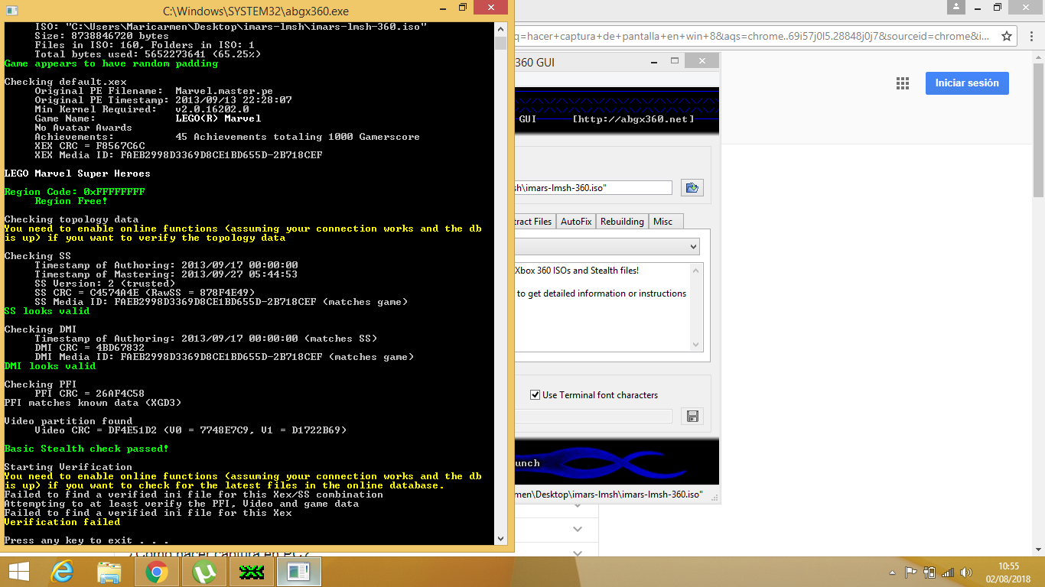Click the abgx360 icon in the taskbar
The height and width of the screenshot is (587, 1045).
[252, 572]
